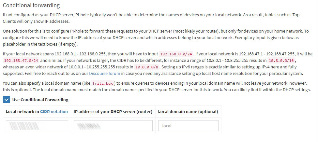Click the paragraph starting You can also specify
Viewport: 318px width, 142px height.
pyautogui.click(x=157, y=87)
